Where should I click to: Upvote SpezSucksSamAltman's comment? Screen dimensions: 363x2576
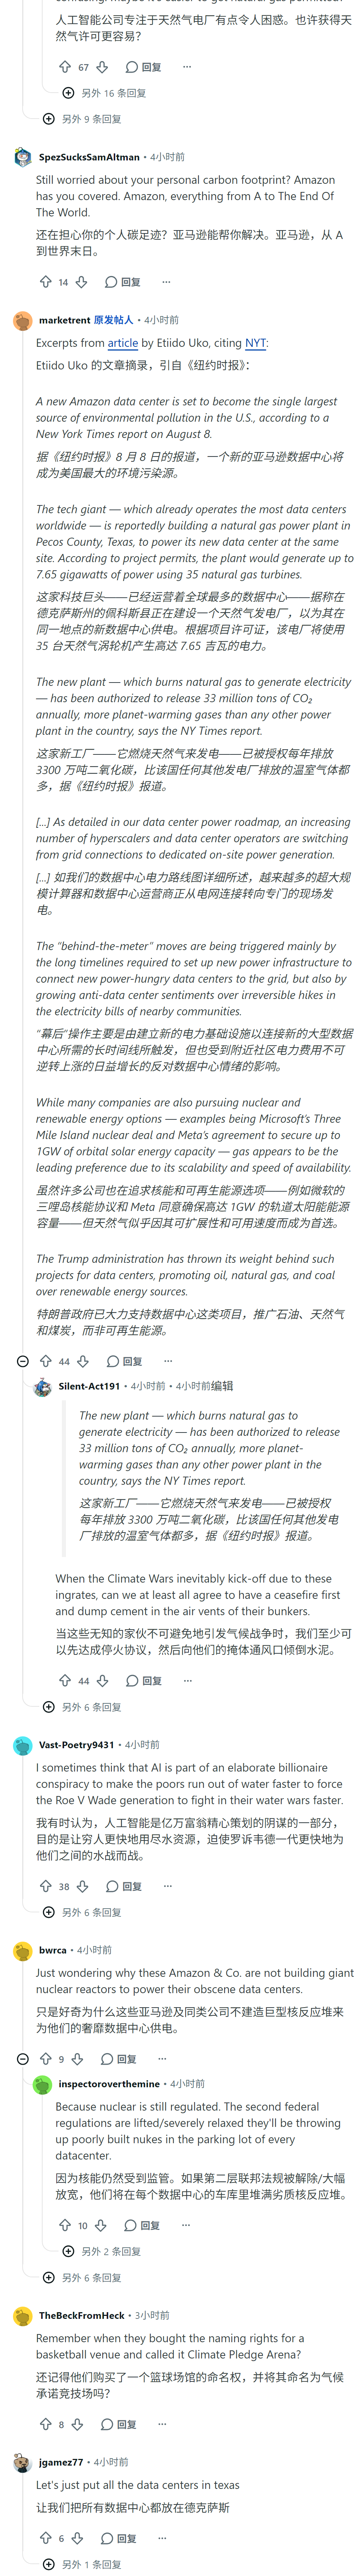click(45, 282)
